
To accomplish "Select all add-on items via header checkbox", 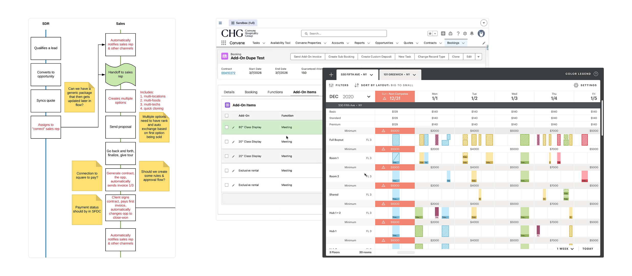I will click(x=227, y=115).
